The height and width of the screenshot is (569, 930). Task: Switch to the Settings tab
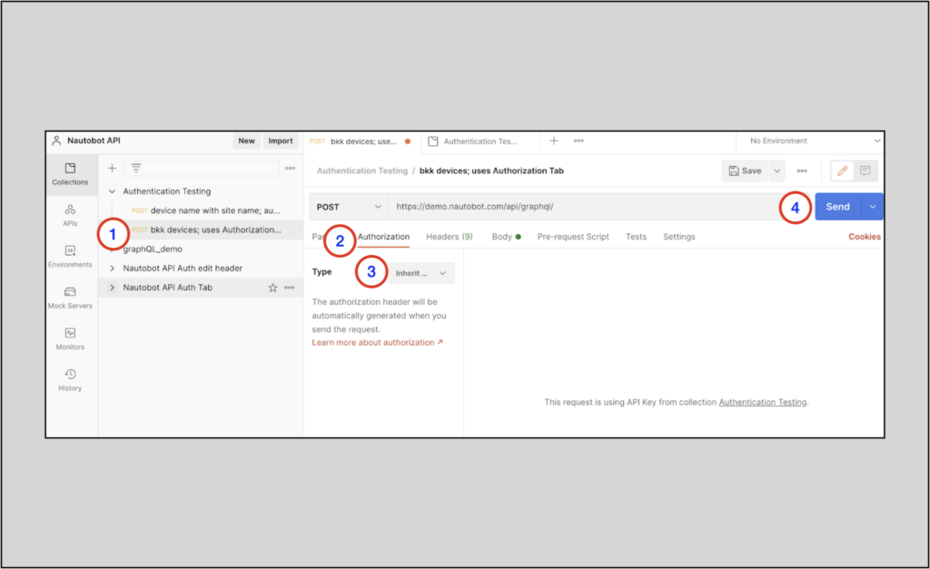coord(679,237)
